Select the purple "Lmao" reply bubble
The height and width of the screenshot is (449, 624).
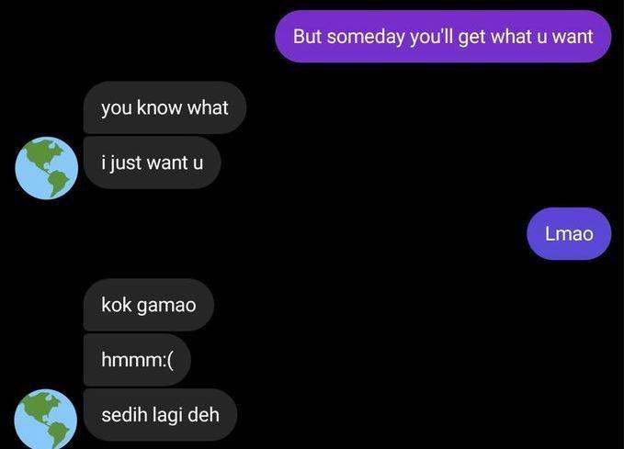[x=569, y=233]
